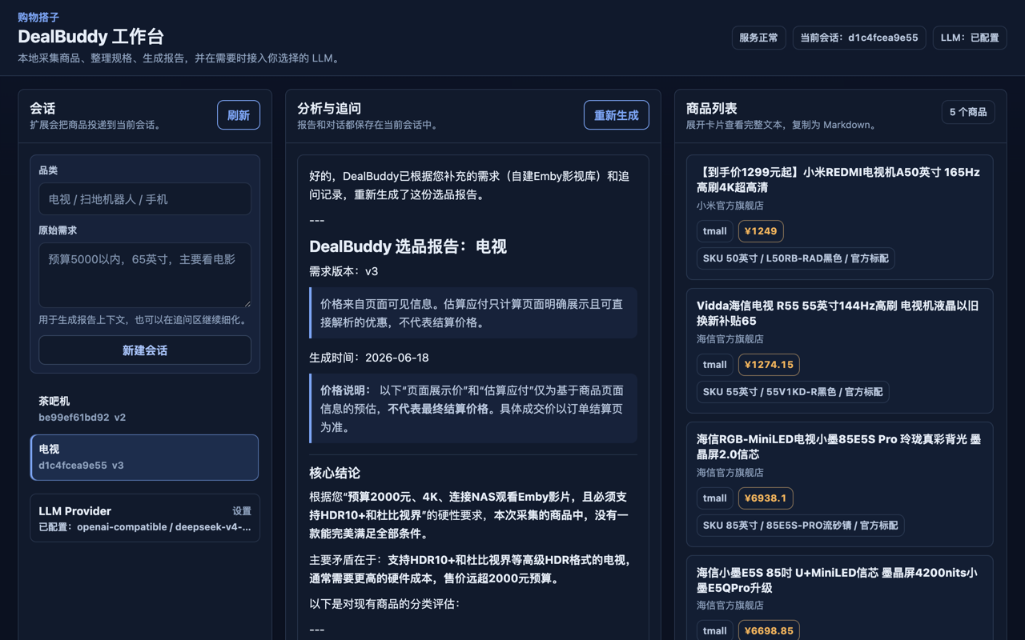Click the 当前会话 d1c4fcea9e55 badge
Image resolution: width=1025 pixels, height=640 pixels.
859,38
